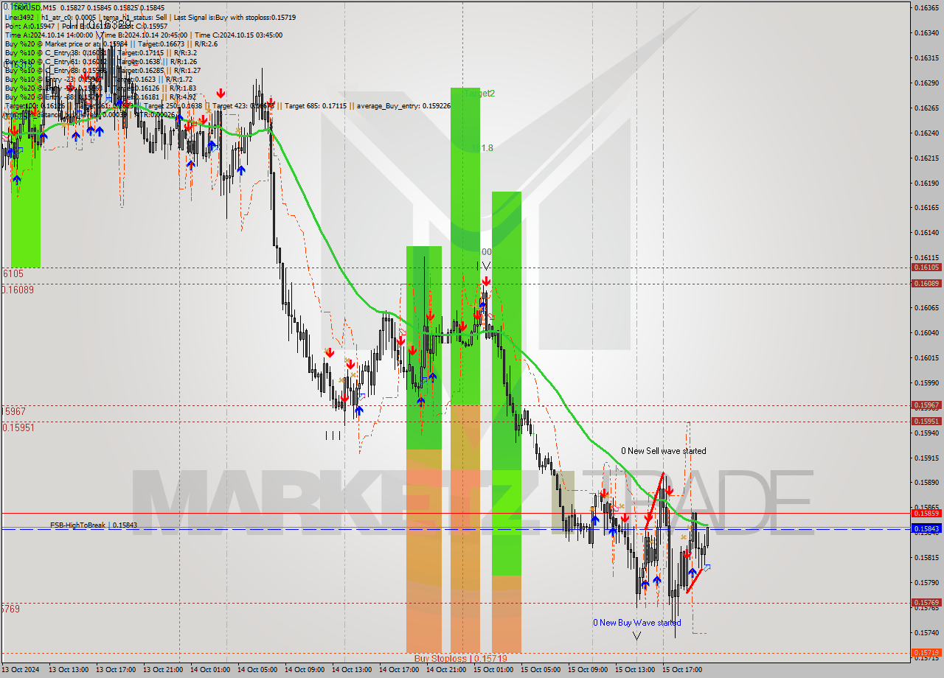944x678 pixels.
Task: Click the '15 Oct 05:00' time axis label
Action: 541,670
